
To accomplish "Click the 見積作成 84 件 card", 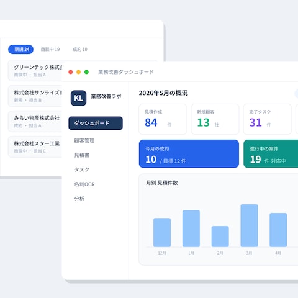I will click(163, 119).
